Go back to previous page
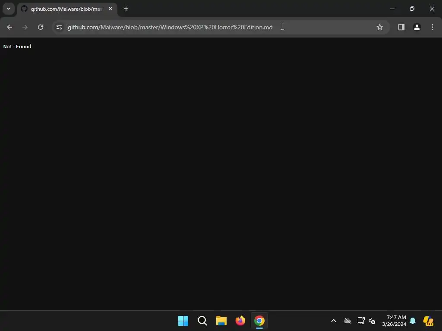 (x=9, y=27)
